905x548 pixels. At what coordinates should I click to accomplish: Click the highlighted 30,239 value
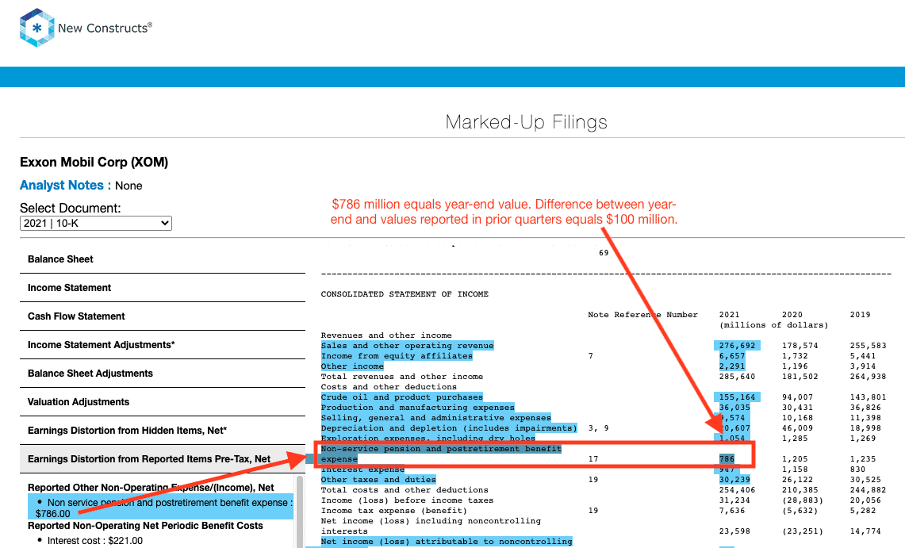[x=734, y=479]
